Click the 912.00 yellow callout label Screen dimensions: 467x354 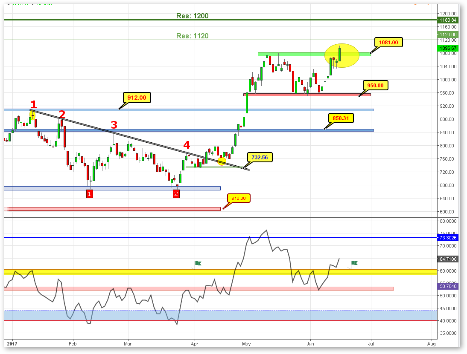137,98
